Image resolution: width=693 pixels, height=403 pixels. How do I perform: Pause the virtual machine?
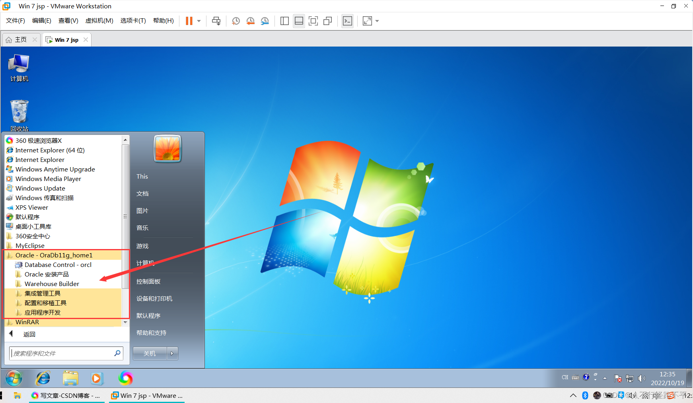click(189, 21)
